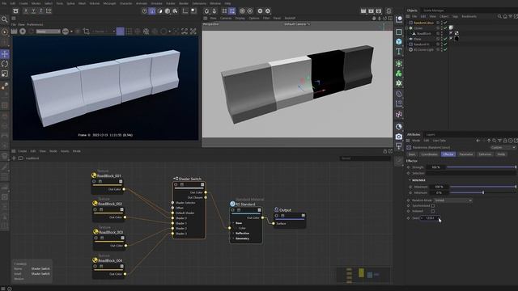This screenshot has height=291, width=518.
Task: Toggle Cloner object enabled checkmark
Action: click(x=445, y=28)
